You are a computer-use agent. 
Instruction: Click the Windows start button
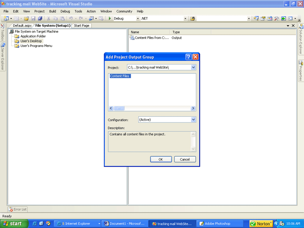[14, 224]
